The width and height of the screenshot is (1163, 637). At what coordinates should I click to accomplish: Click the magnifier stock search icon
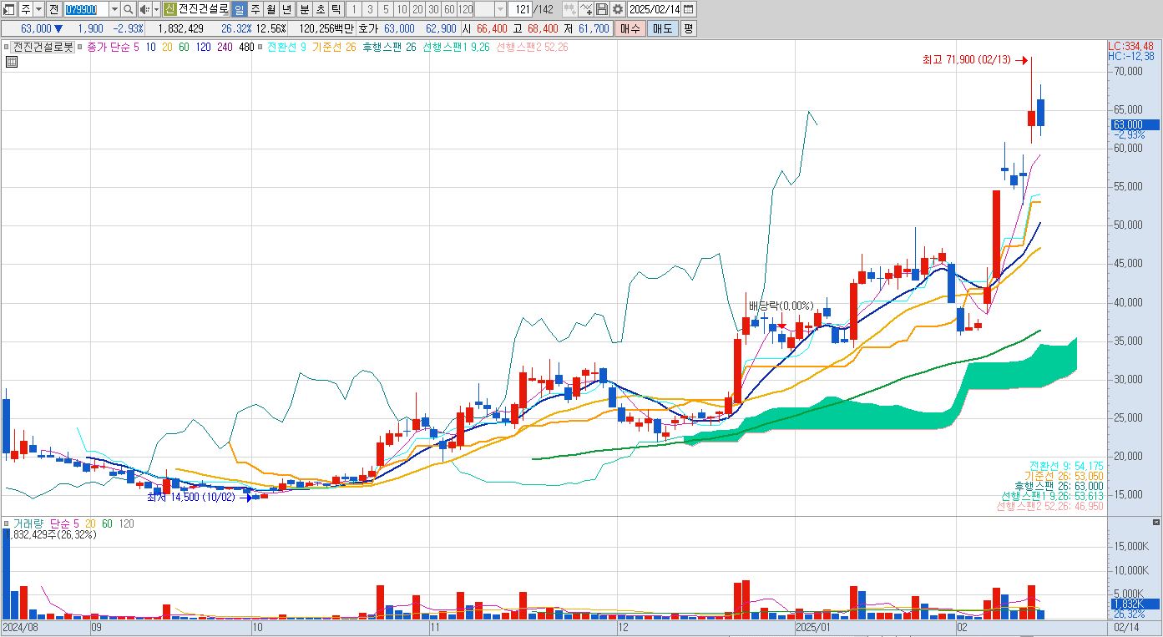(128, 9)
